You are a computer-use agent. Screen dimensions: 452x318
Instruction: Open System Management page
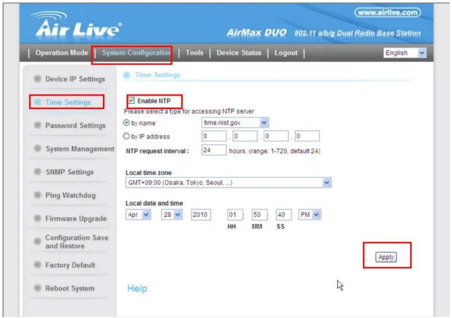click(80, 149)
